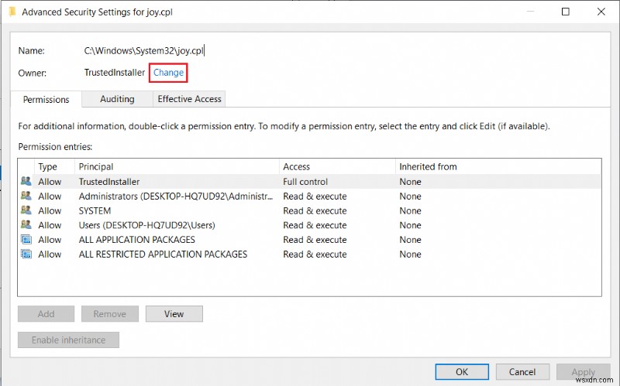Screen dimensions: 620x386
Task: Click the Change owner link
Action: pyautogui.click(x=168, y=73)
